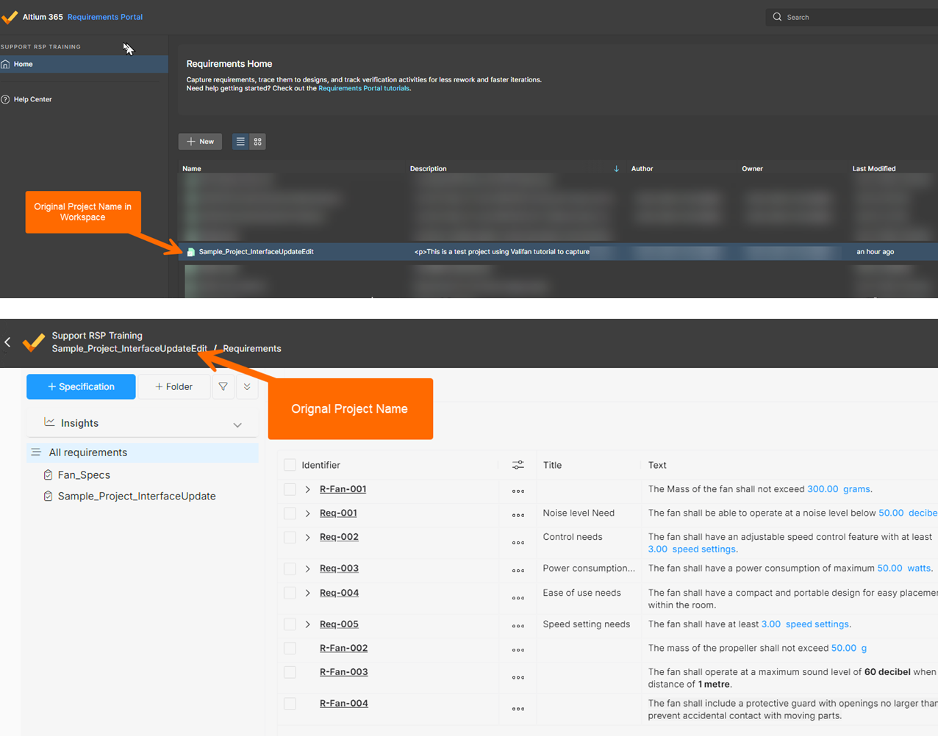This screenshot has width=938, height=736.
Task: Expand the R-Fan-001 requirement row
Action: tap(308, 489)
